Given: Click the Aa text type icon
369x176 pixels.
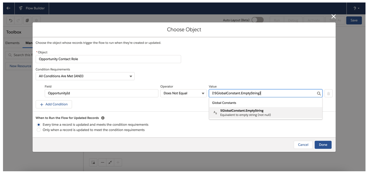Looking at the screenshot, I should coord(215,113).
